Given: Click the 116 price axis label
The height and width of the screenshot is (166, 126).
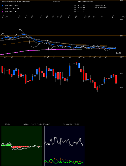Looking at the screenshot, I should coord(121,88).
